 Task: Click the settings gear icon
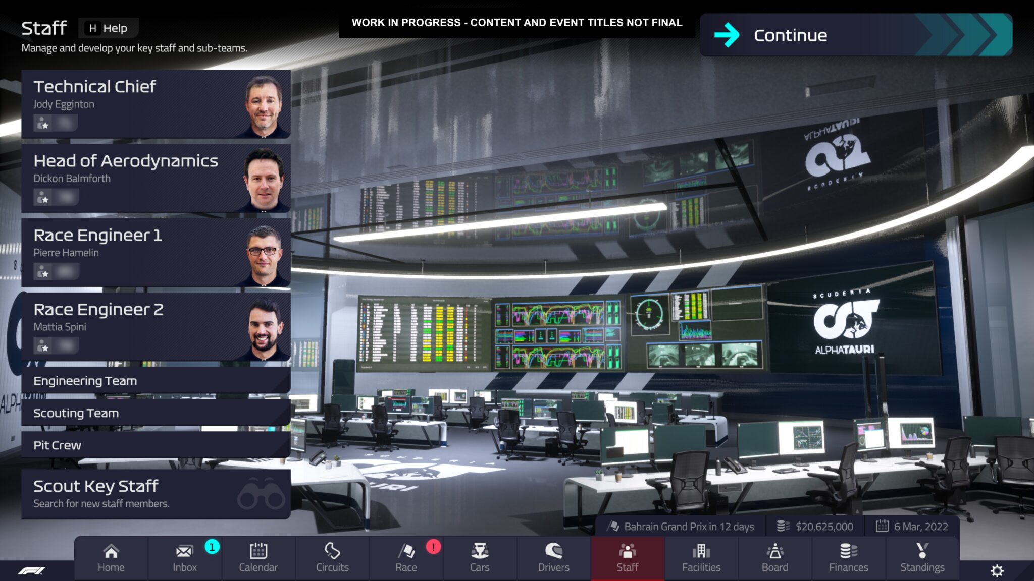tap(998, 567)
